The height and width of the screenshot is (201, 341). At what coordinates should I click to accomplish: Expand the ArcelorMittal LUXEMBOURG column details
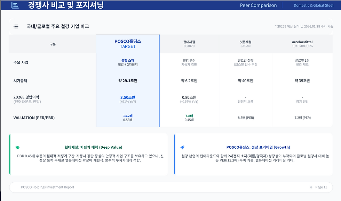tap(302, 43)
